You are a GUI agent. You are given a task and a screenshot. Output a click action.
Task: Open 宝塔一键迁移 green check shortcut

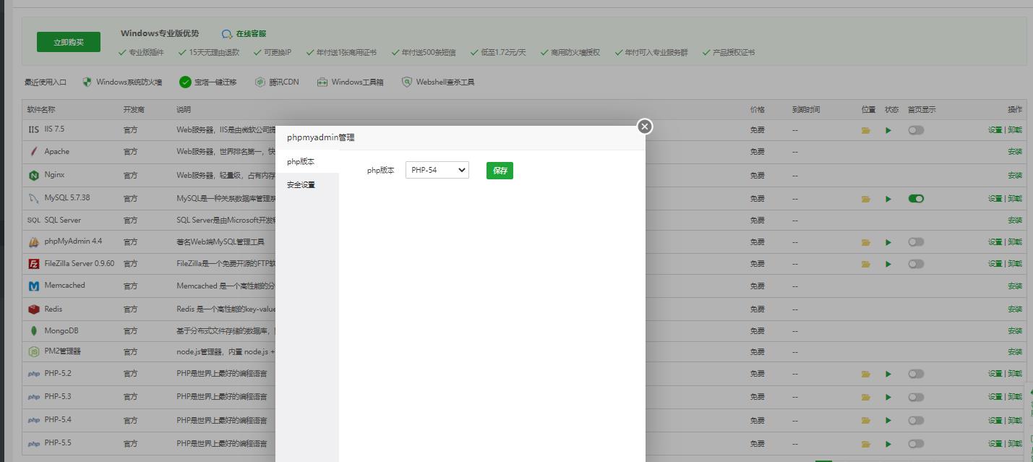(185, 82)
